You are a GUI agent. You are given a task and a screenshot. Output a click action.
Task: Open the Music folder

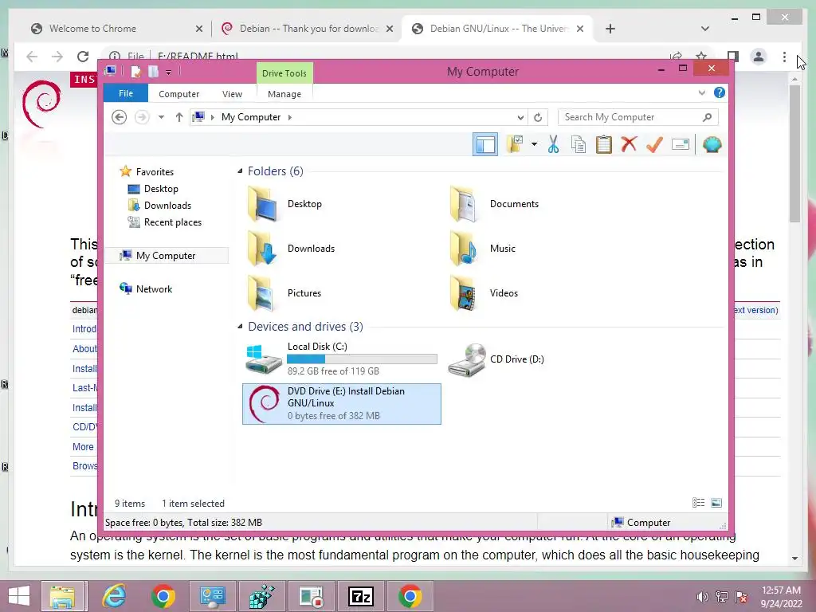point(483,249)
